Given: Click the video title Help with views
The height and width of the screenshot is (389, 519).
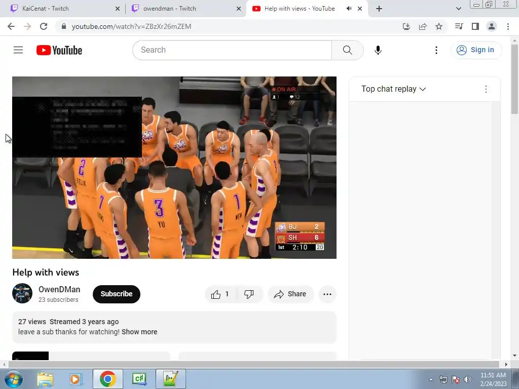Looking at the screenshot, I should coord(46,273).
